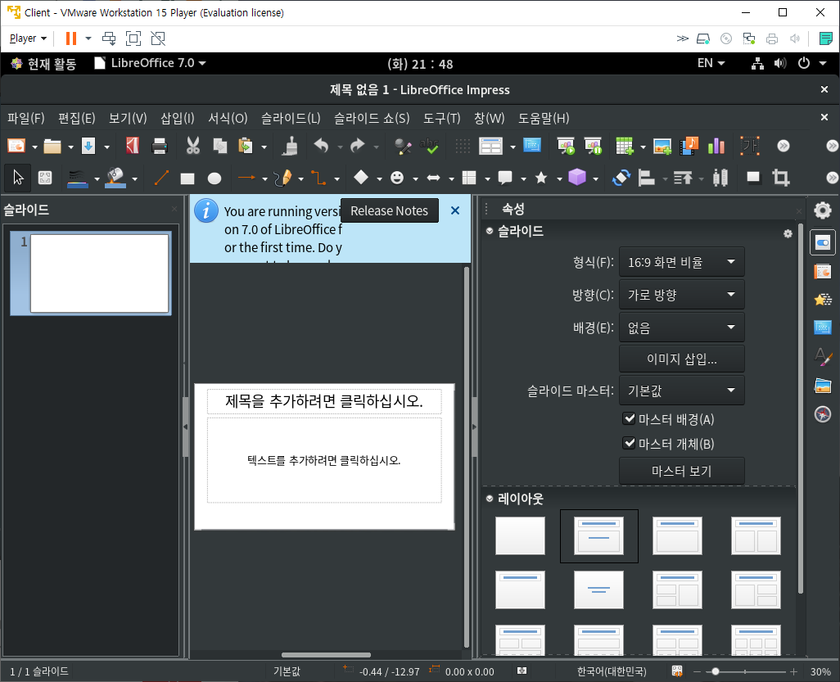Screen dimensions: 840x682
Task: Click the zoom in plus button
Action: 794,671
